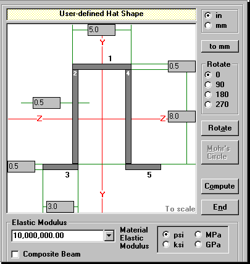Select MPa as modulus unit

[198, 234]
